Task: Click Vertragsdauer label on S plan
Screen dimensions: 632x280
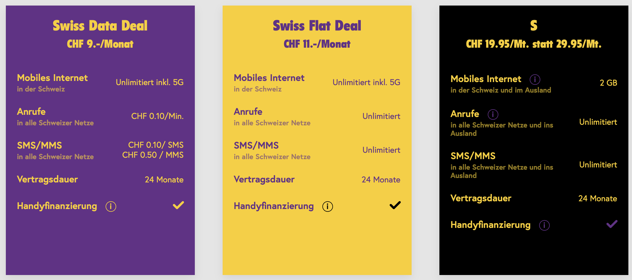Action: tap(481, 198)
